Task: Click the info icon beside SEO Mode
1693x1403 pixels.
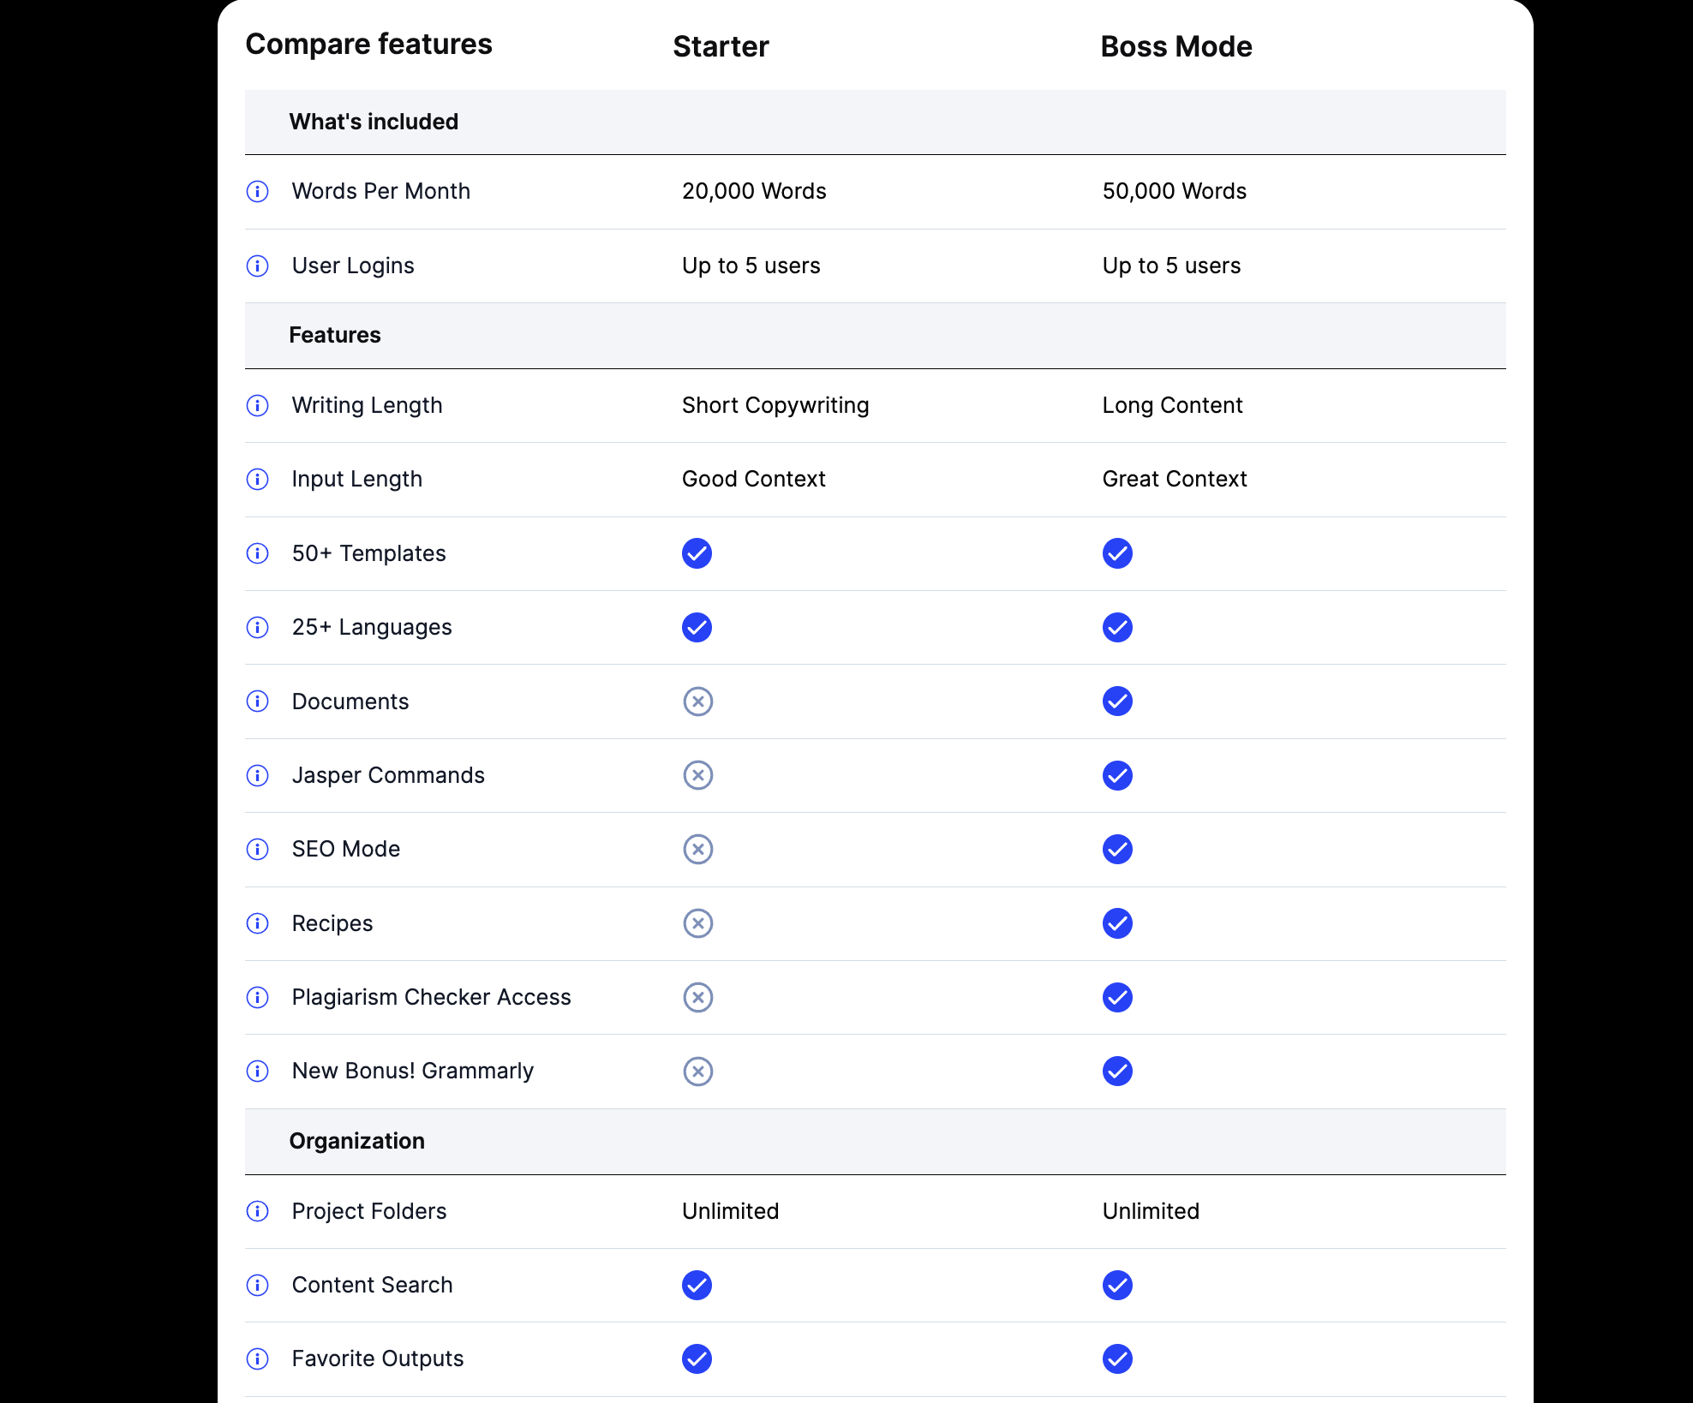Action: click(257, 849)
